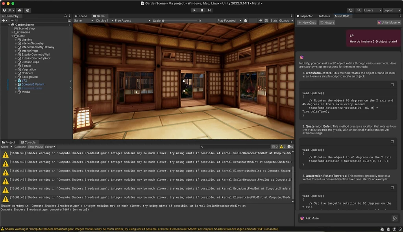Open Game view three-dot menu
The image size is (403, 232).
[291, 16]
